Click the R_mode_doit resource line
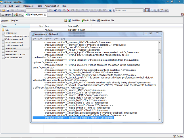This screenshot has height=138, width=184. (75, 98)
